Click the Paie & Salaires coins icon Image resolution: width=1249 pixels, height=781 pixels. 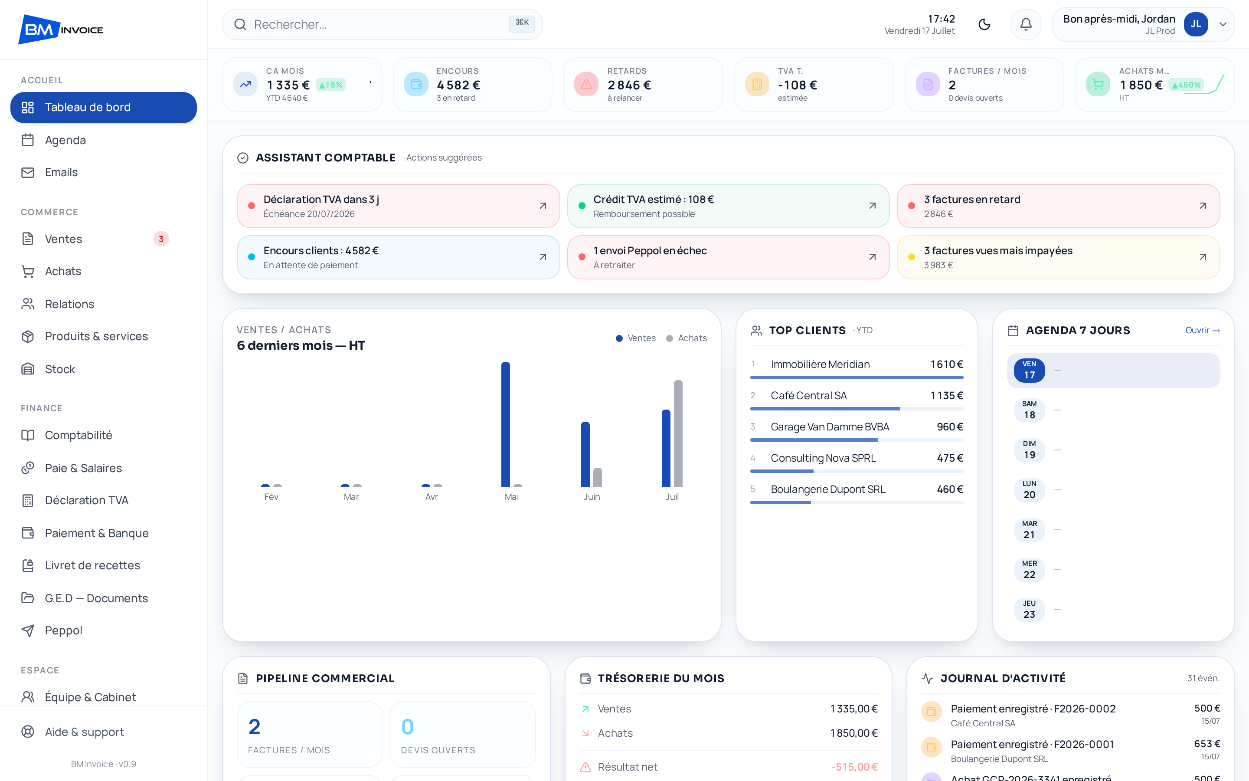point(28,468)
